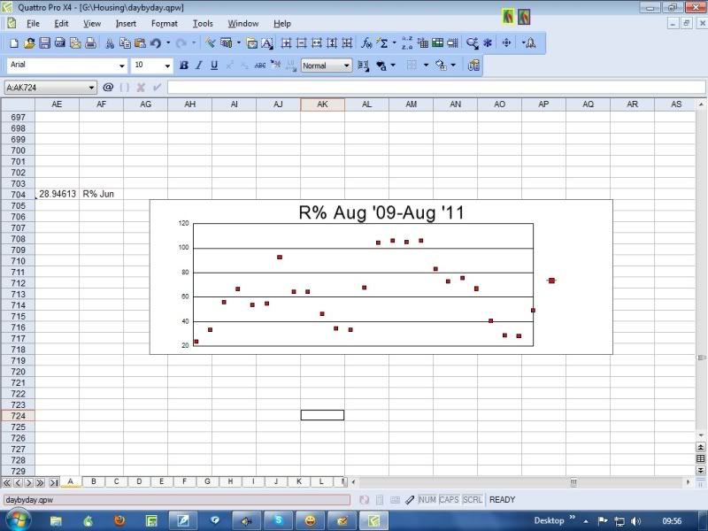The height and width of the screenshot is (531, 708).
Task: Click the PerfectExpert icon at toolbar end
Action: [x=529, y=42]
